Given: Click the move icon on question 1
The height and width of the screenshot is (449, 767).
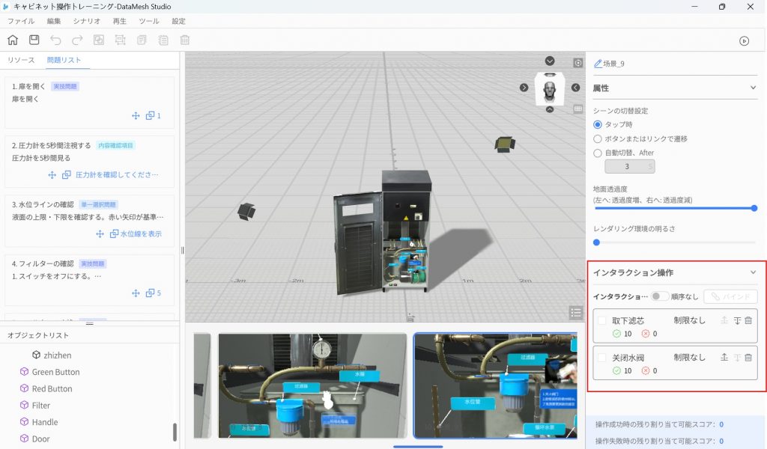Looking at the screenshot, I should pos(136,116).
